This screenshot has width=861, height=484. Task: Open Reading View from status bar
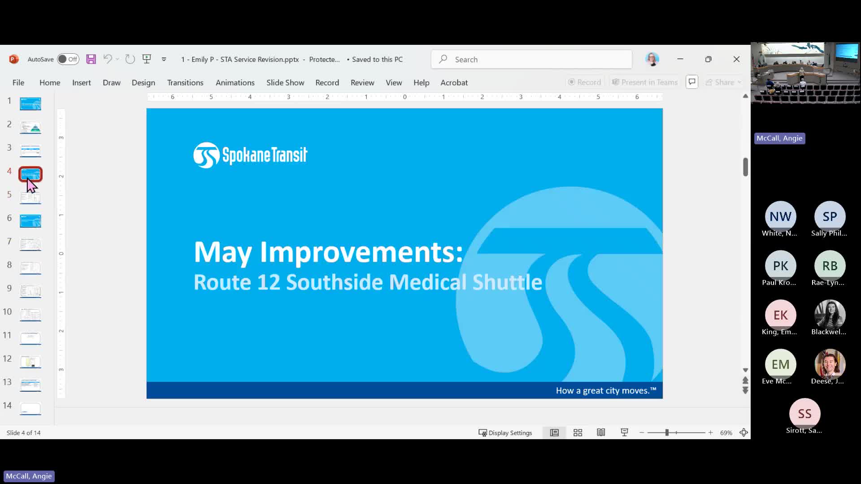coord(601,432)
